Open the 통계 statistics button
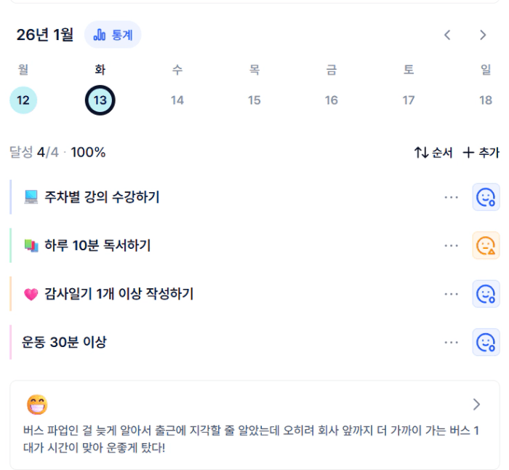 (x=113, y=35)
